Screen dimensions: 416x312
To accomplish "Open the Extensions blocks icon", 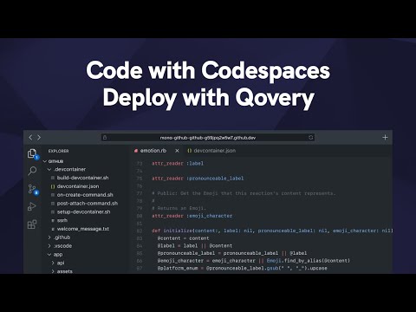I will tap(32, 224).
